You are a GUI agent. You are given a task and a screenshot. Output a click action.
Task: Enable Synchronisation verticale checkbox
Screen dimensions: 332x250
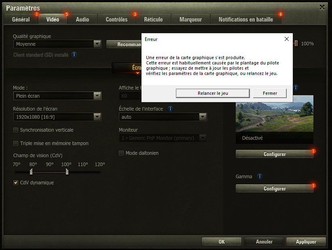(16, 130)
